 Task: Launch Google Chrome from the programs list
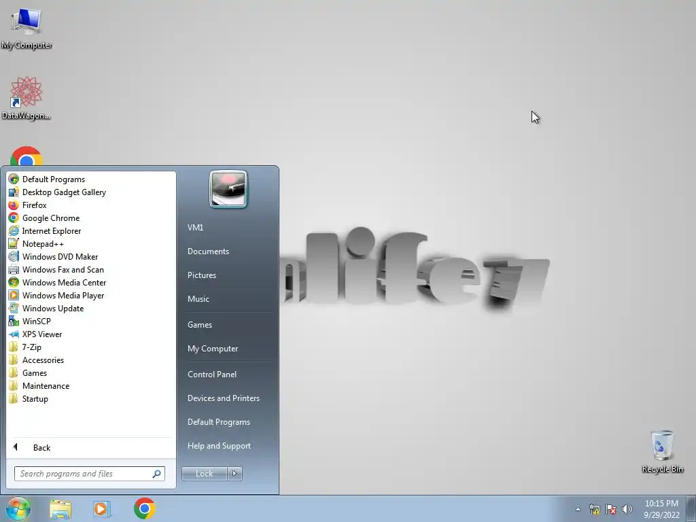pyautogui.click(x=44, y=218)
